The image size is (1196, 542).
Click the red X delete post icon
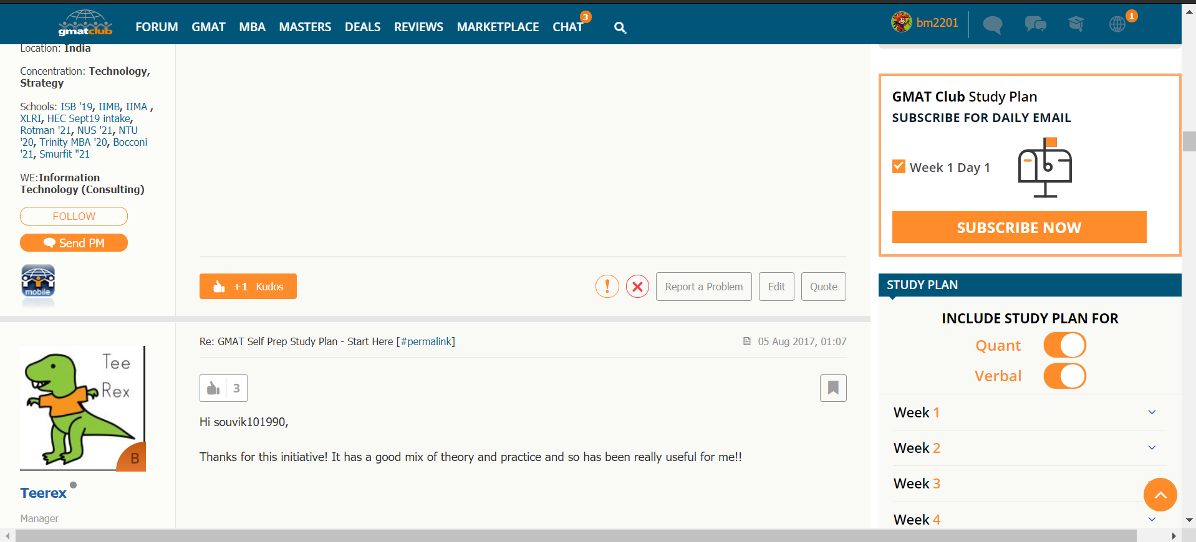[637, 287]
